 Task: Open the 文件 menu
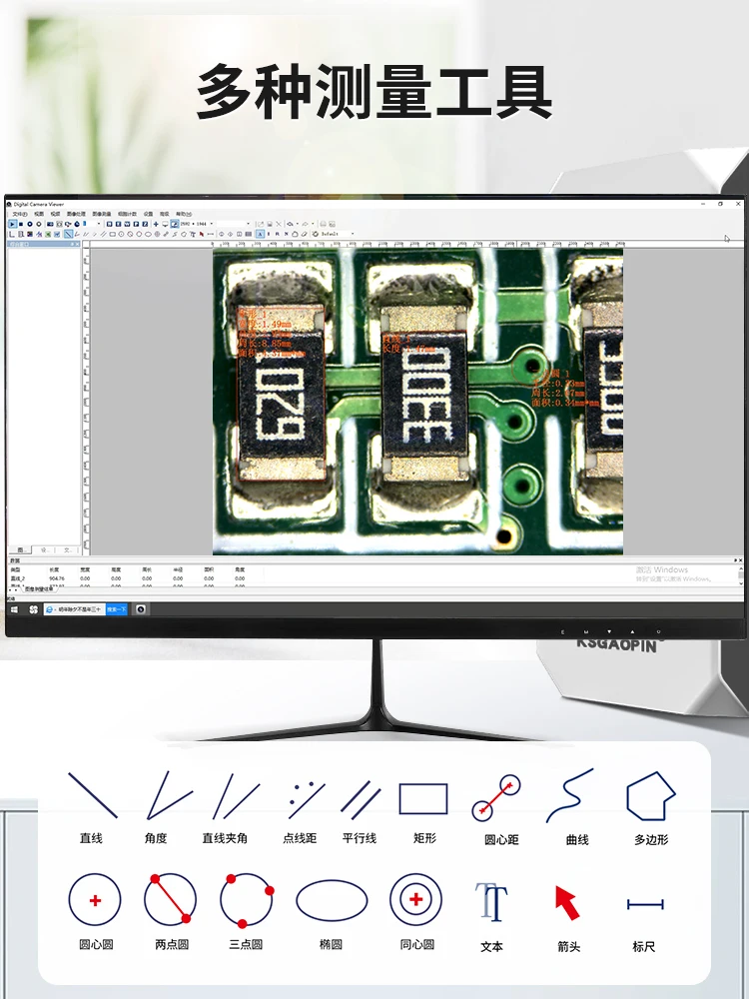(x=19, y=214)
